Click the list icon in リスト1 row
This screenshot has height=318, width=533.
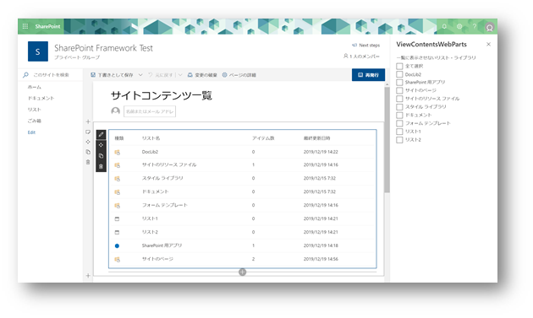pyautogui.click(x=118, y=219)
